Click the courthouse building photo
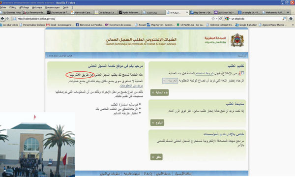Viewport: 295px width, 177px height. coord(37,145)
